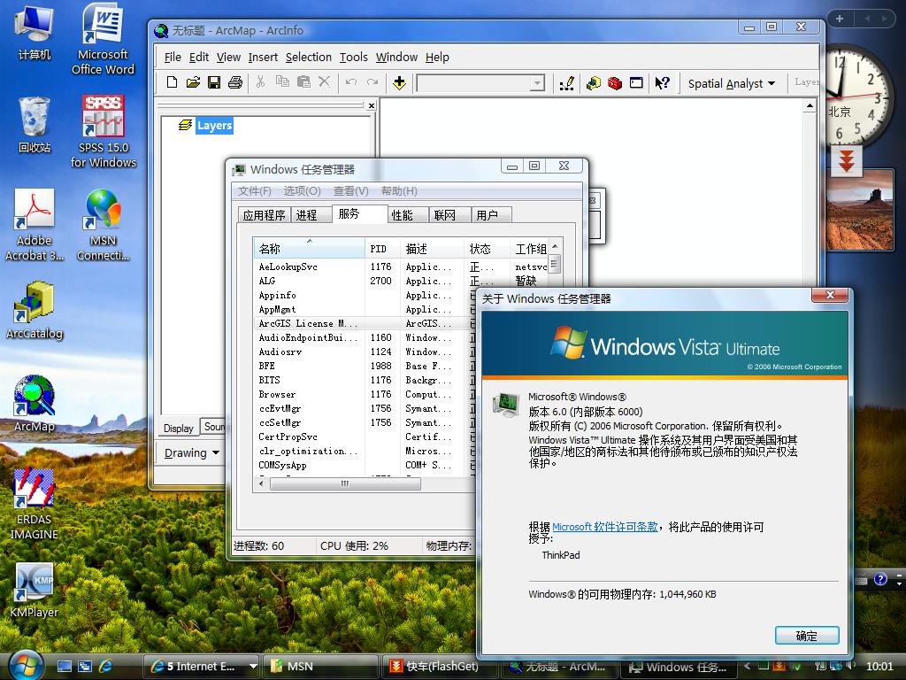The width and height of the screenshot is (906, 680).
Task: Click the Cut scissors icon in ArcMap
Action: coord(261,82)
